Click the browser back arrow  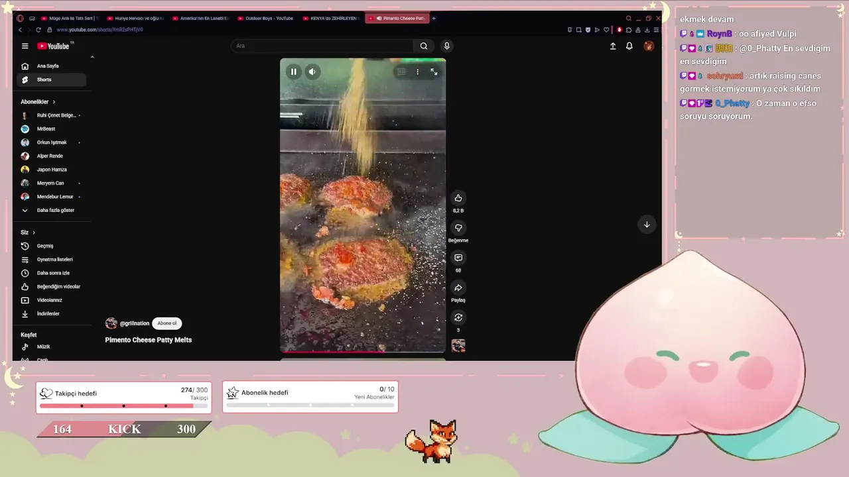[x=20, y=30]
